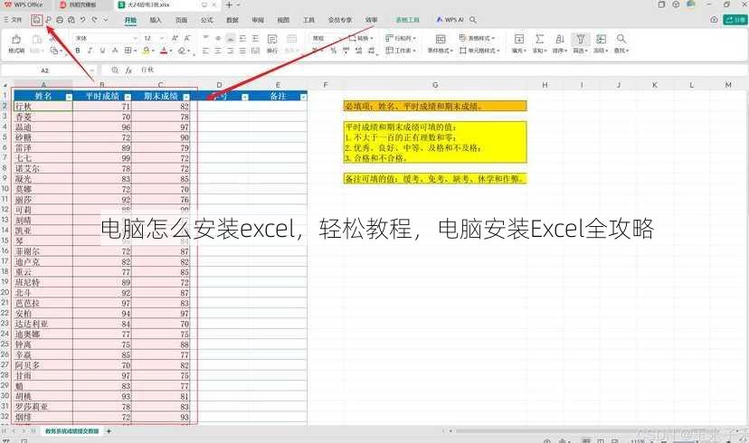The height and width of the screenshot is (443, 749).
Task: Open the 数据 (Data) ribbon tab
Action: pyautogui.click(x=232, y=20)
